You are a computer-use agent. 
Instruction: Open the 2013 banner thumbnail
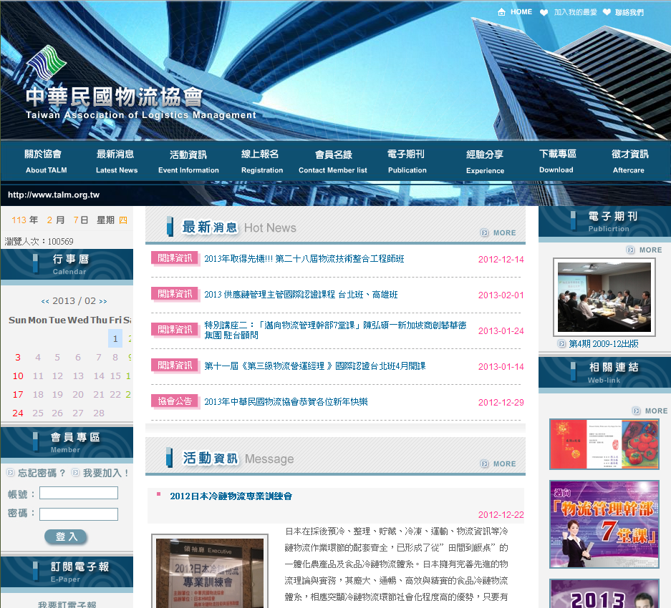[604, 594]
